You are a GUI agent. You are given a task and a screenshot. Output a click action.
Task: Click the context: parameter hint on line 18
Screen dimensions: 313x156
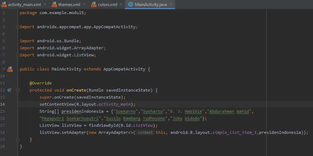145,132
